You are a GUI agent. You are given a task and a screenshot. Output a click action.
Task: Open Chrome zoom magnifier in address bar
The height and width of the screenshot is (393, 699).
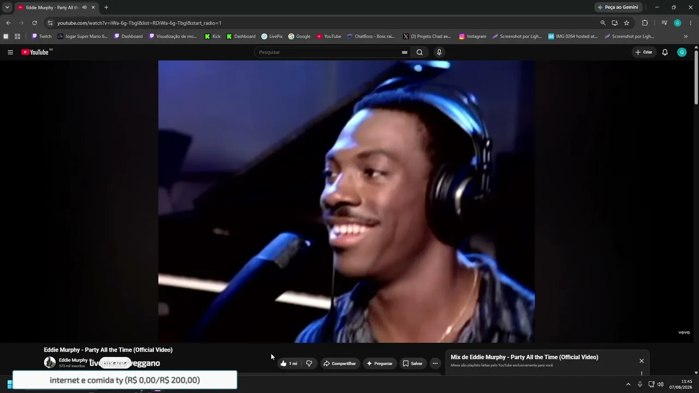(x=603, y=23)
